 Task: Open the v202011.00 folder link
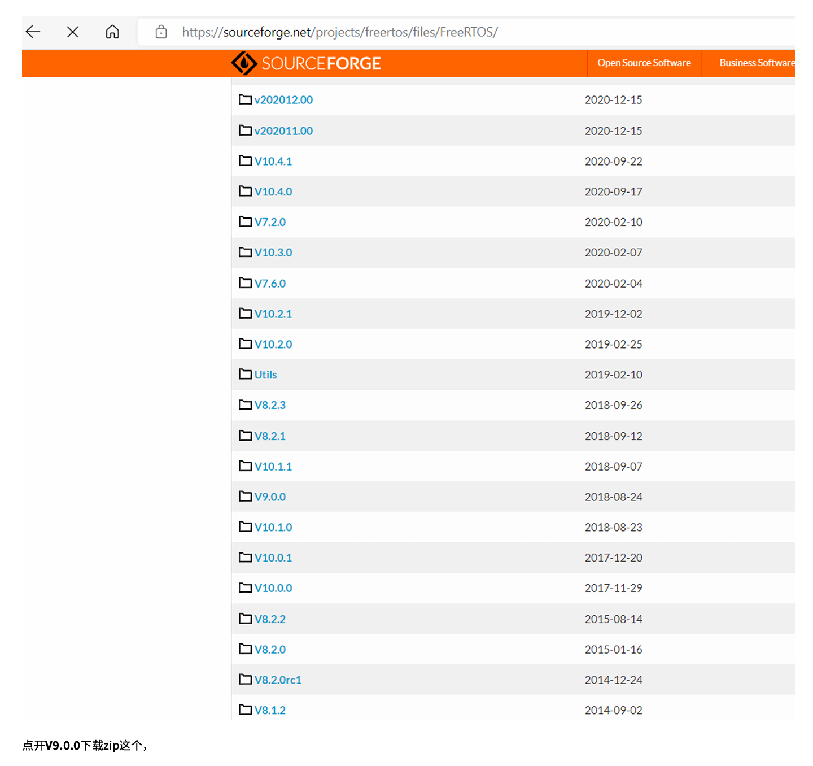283,131
